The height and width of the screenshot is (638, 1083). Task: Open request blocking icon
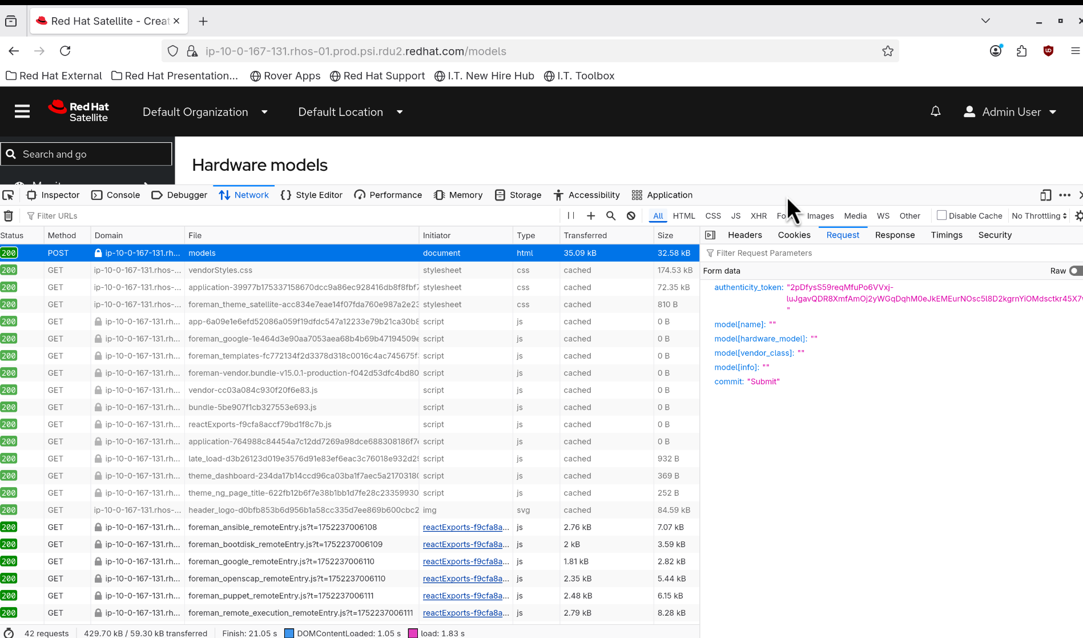(631, 216)
